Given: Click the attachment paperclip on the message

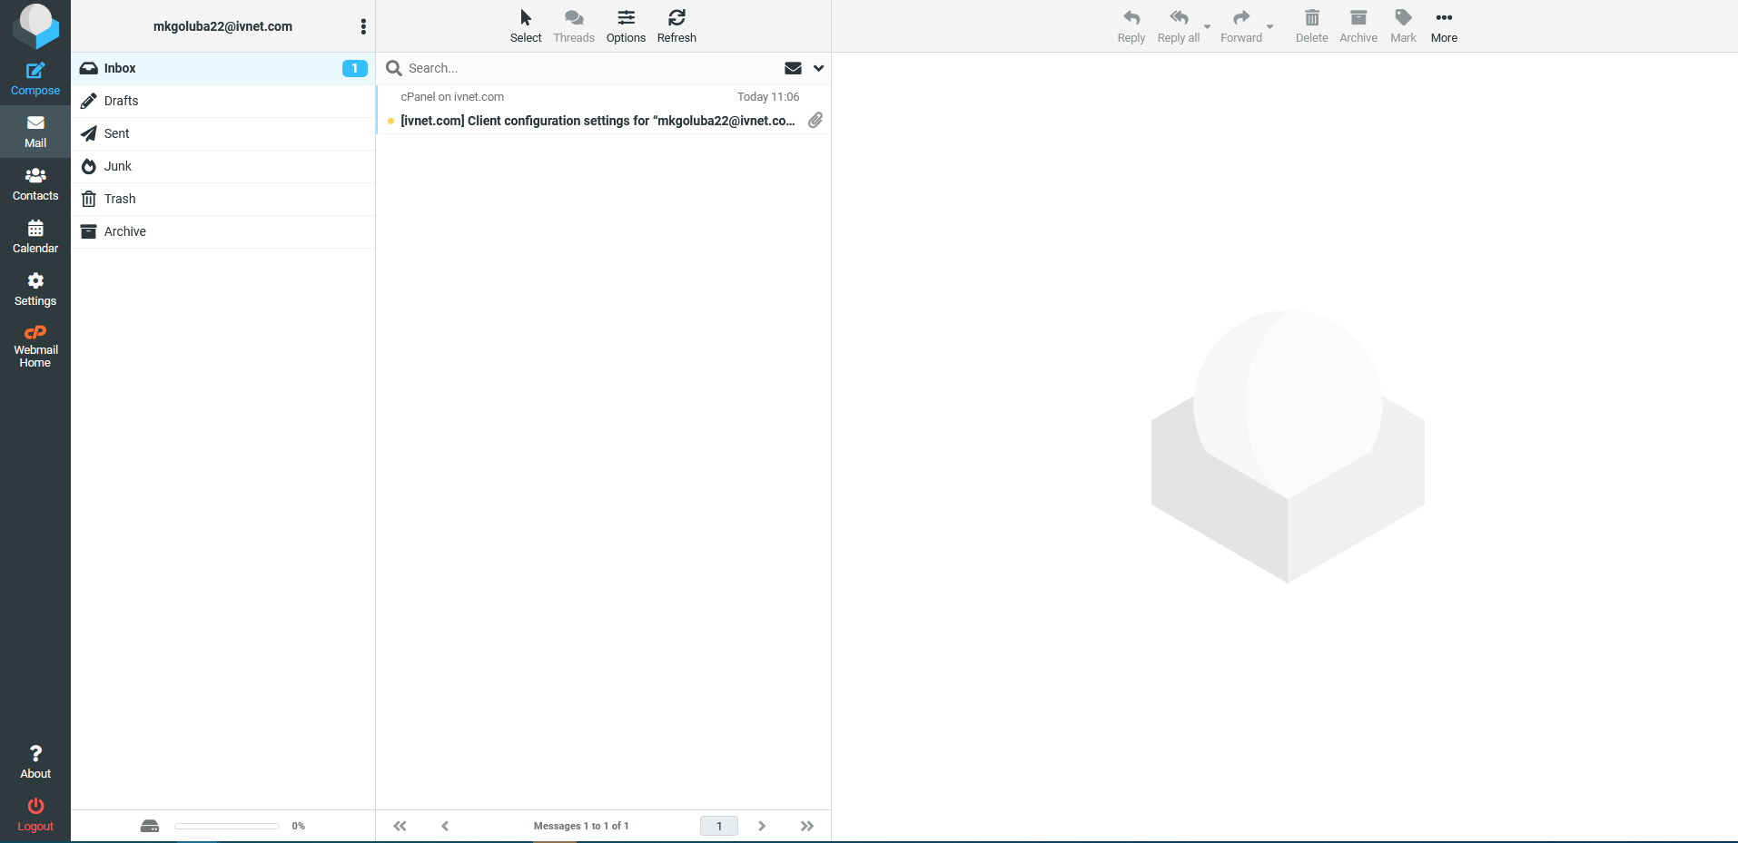Looking at the screenshot, I should tap(815, 120).
